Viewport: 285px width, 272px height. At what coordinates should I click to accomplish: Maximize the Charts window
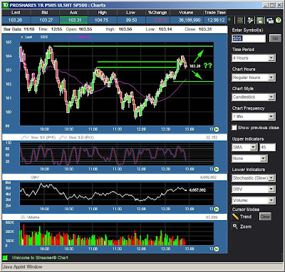pyautogui.click(x=272, y=5)
